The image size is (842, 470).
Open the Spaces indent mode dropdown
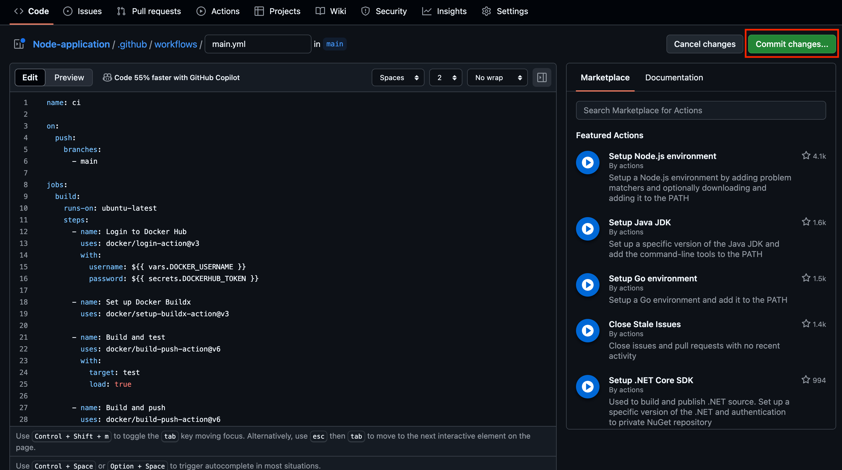coord(398,77)
